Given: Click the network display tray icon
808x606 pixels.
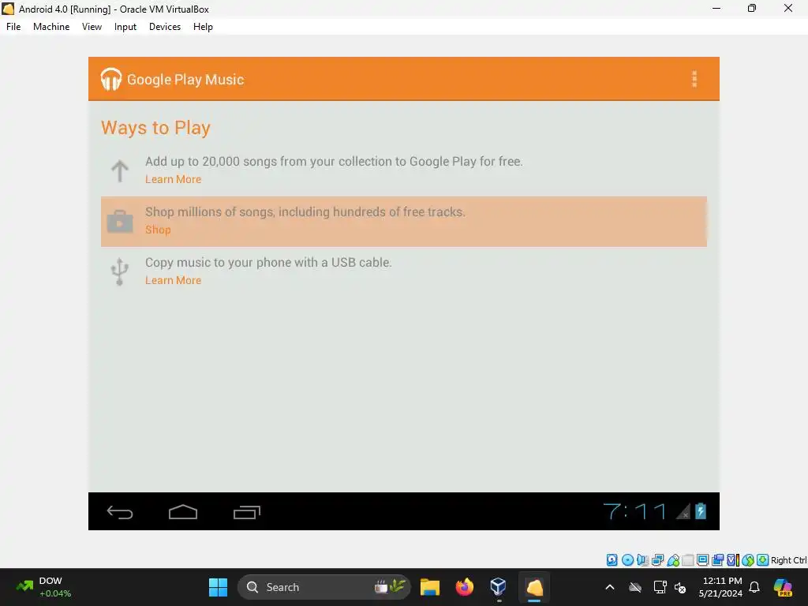Looking at the screenshot, I should click(x=660, y=587).
